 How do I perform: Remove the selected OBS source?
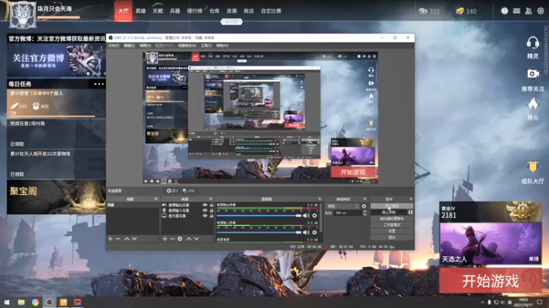click(172, 239)
